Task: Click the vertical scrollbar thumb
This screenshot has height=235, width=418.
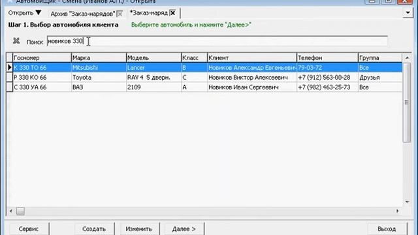Action: pos(407,102)
